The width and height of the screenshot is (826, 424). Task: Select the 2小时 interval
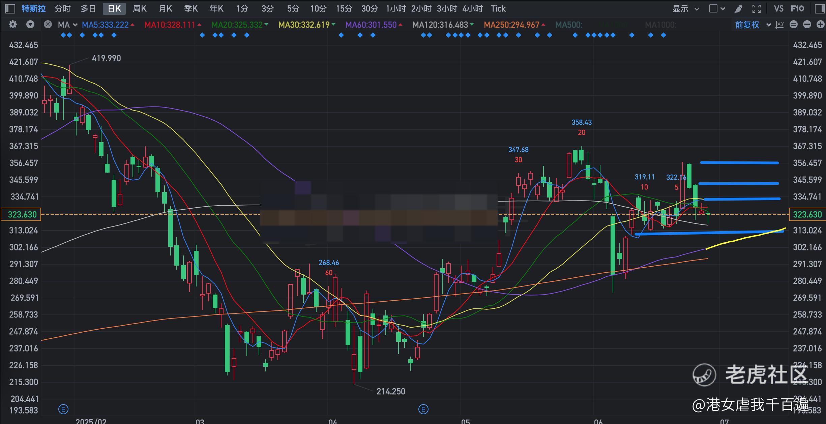421,8
